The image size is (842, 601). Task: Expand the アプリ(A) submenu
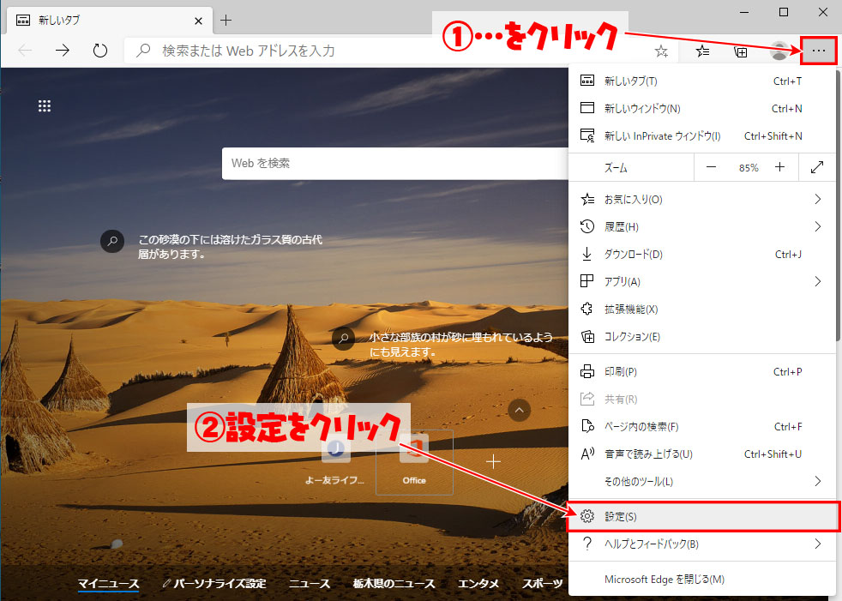701,281
